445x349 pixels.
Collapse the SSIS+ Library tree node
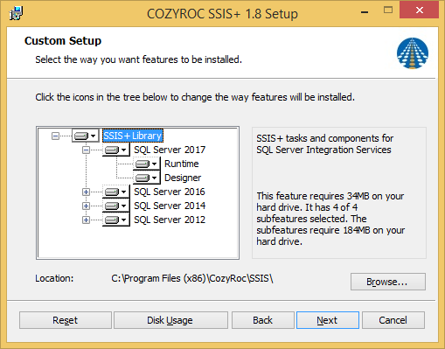(55, 136)
